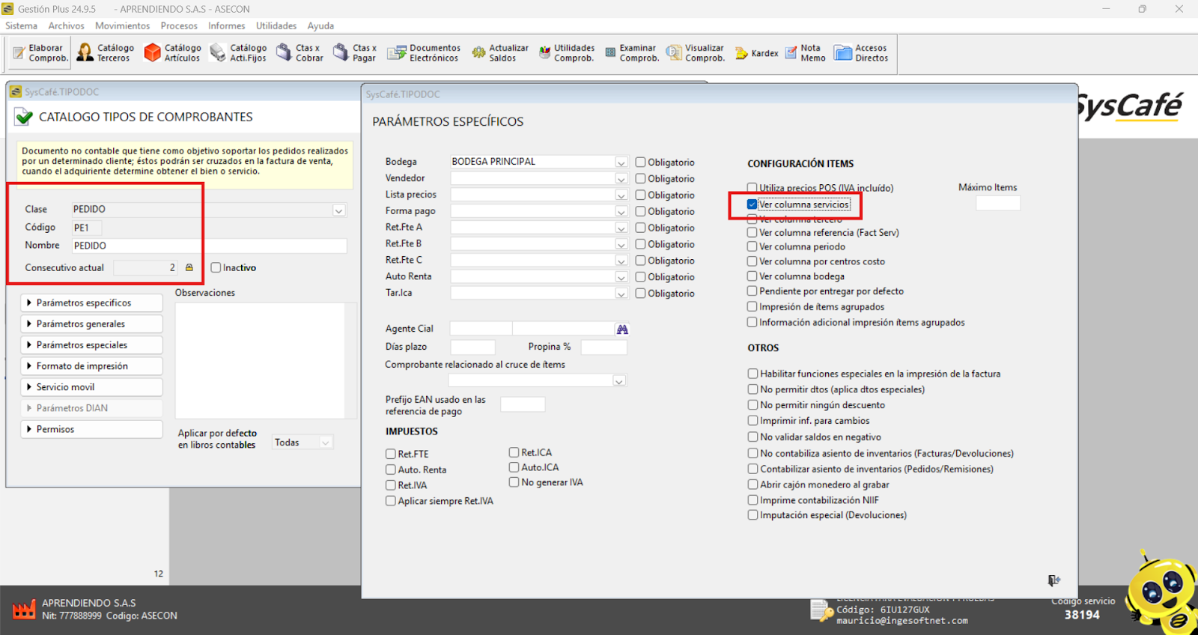Screen dimensions: 1198x635
Task: Enable the Inactivo checkbox
Action: coord(216,267)
